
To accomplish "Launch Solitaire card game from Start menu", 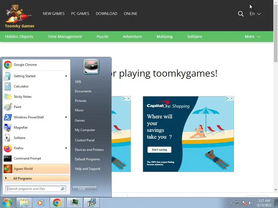I will point(36,138).
